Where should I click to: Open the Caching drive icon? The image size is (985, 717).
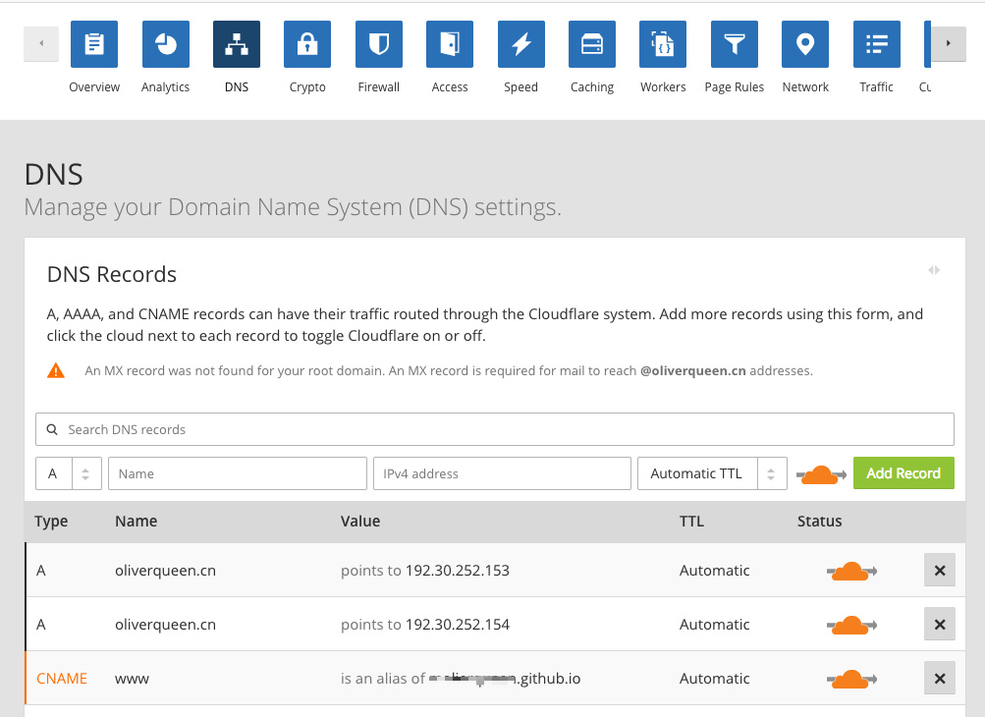pos(592,44)
